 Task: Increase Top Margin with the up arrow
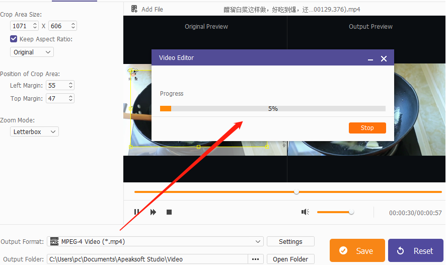coord(70,97)
